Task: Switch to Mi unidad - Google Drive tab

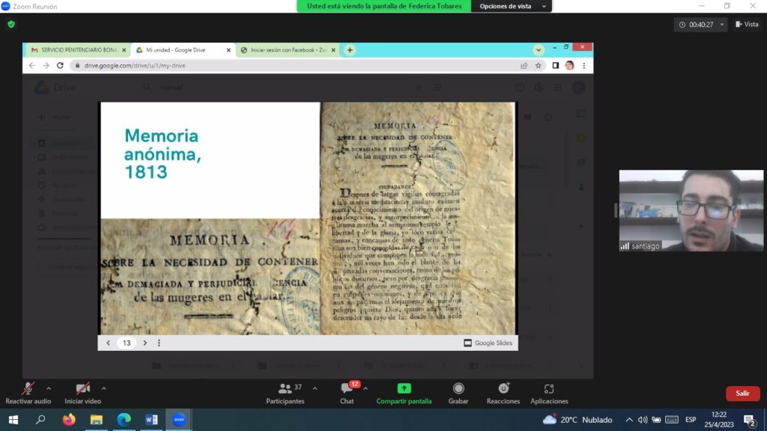Action: pos(181,50)
